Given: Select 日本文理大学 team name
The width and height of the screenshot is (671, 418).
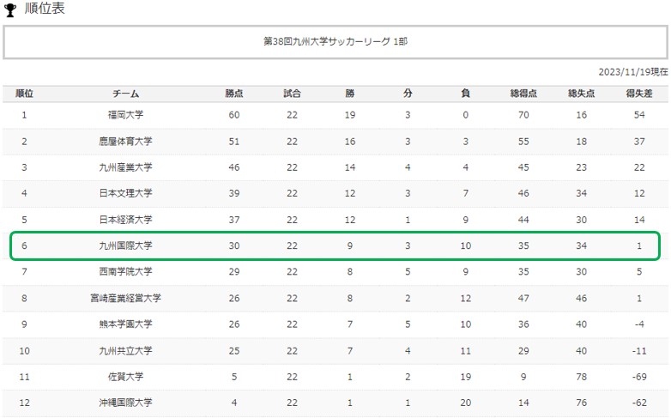Looking at the screenshot, I should point(125,193).
